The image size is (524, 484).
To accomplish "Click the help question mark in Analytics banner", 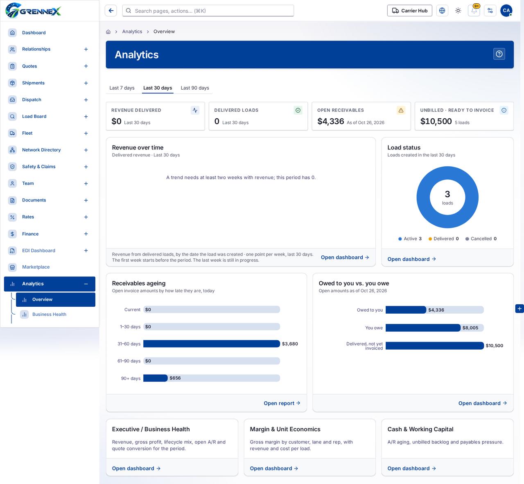I will point(499,54).
